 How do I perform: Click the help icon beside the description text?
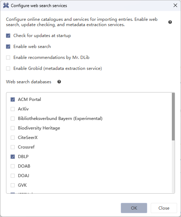point(170,22)
